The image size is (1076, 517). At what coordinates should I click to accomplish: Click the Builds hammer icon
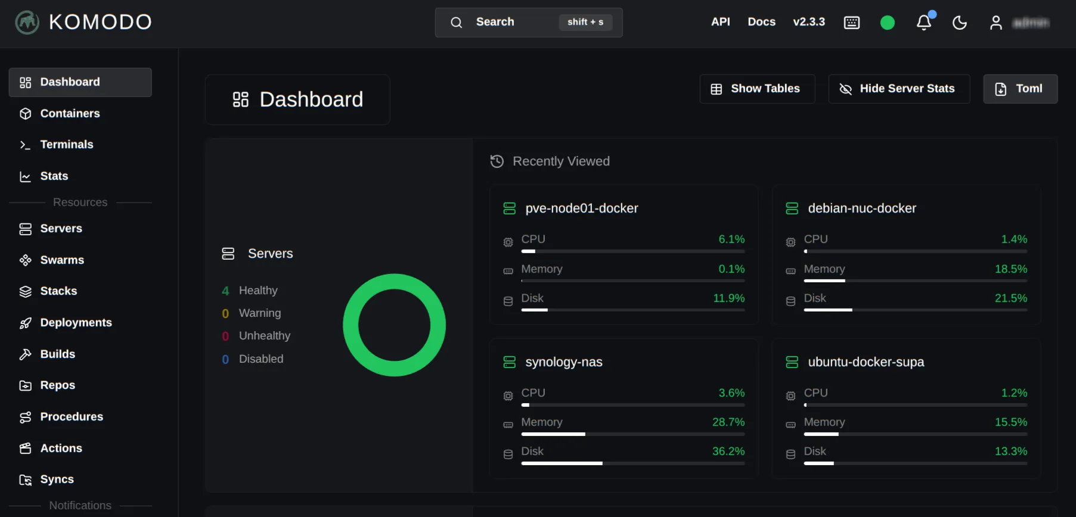click(x=25, y=354)
